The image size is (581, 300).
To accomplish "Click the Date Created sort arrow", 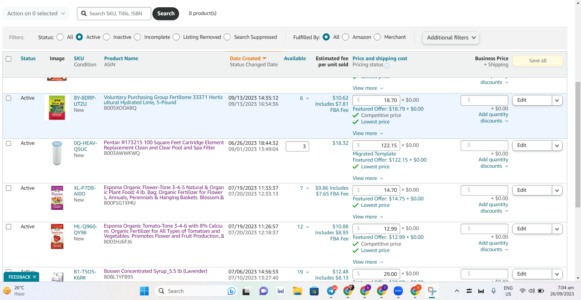I will pyautogui.click(x=264, y=58).
